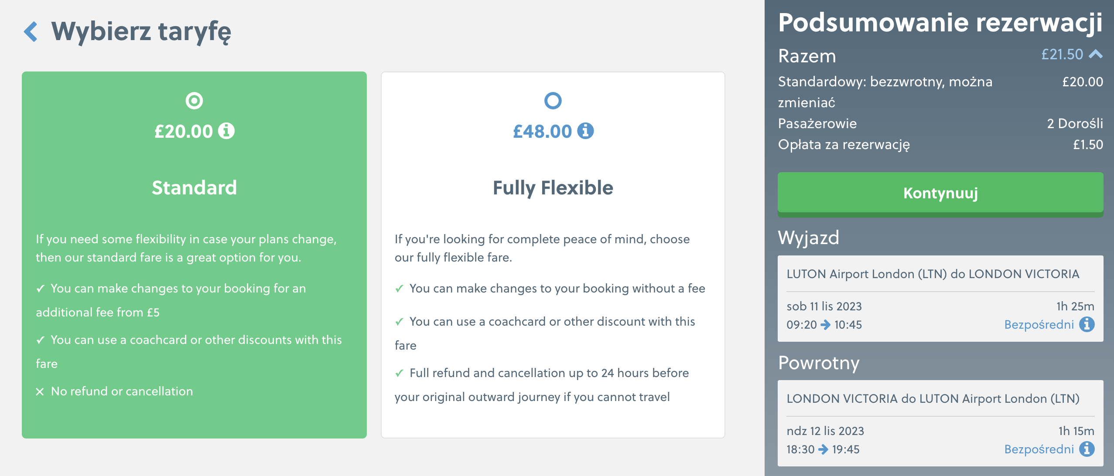Choose the Fully Flexible fare card

pos(553,255)
